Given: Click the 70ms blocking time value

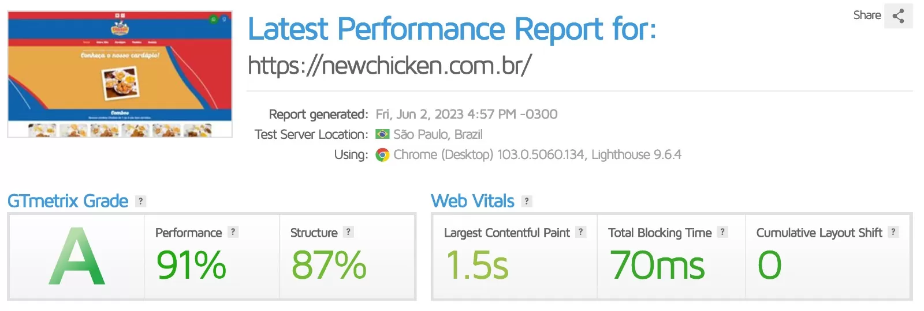Looking at the screenshot, I should (657, 266).
